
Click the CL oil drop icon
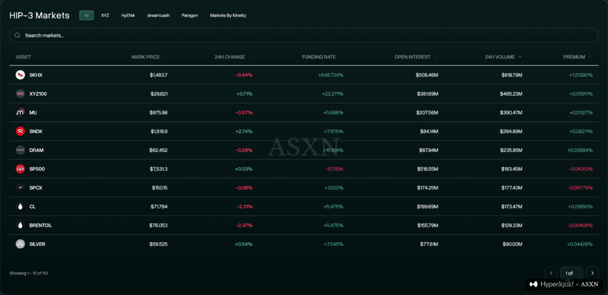20,207
